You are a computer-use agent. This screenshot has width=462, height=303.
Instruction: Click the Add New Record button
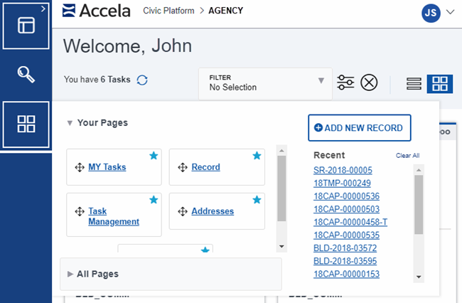(x=359, y=128)
